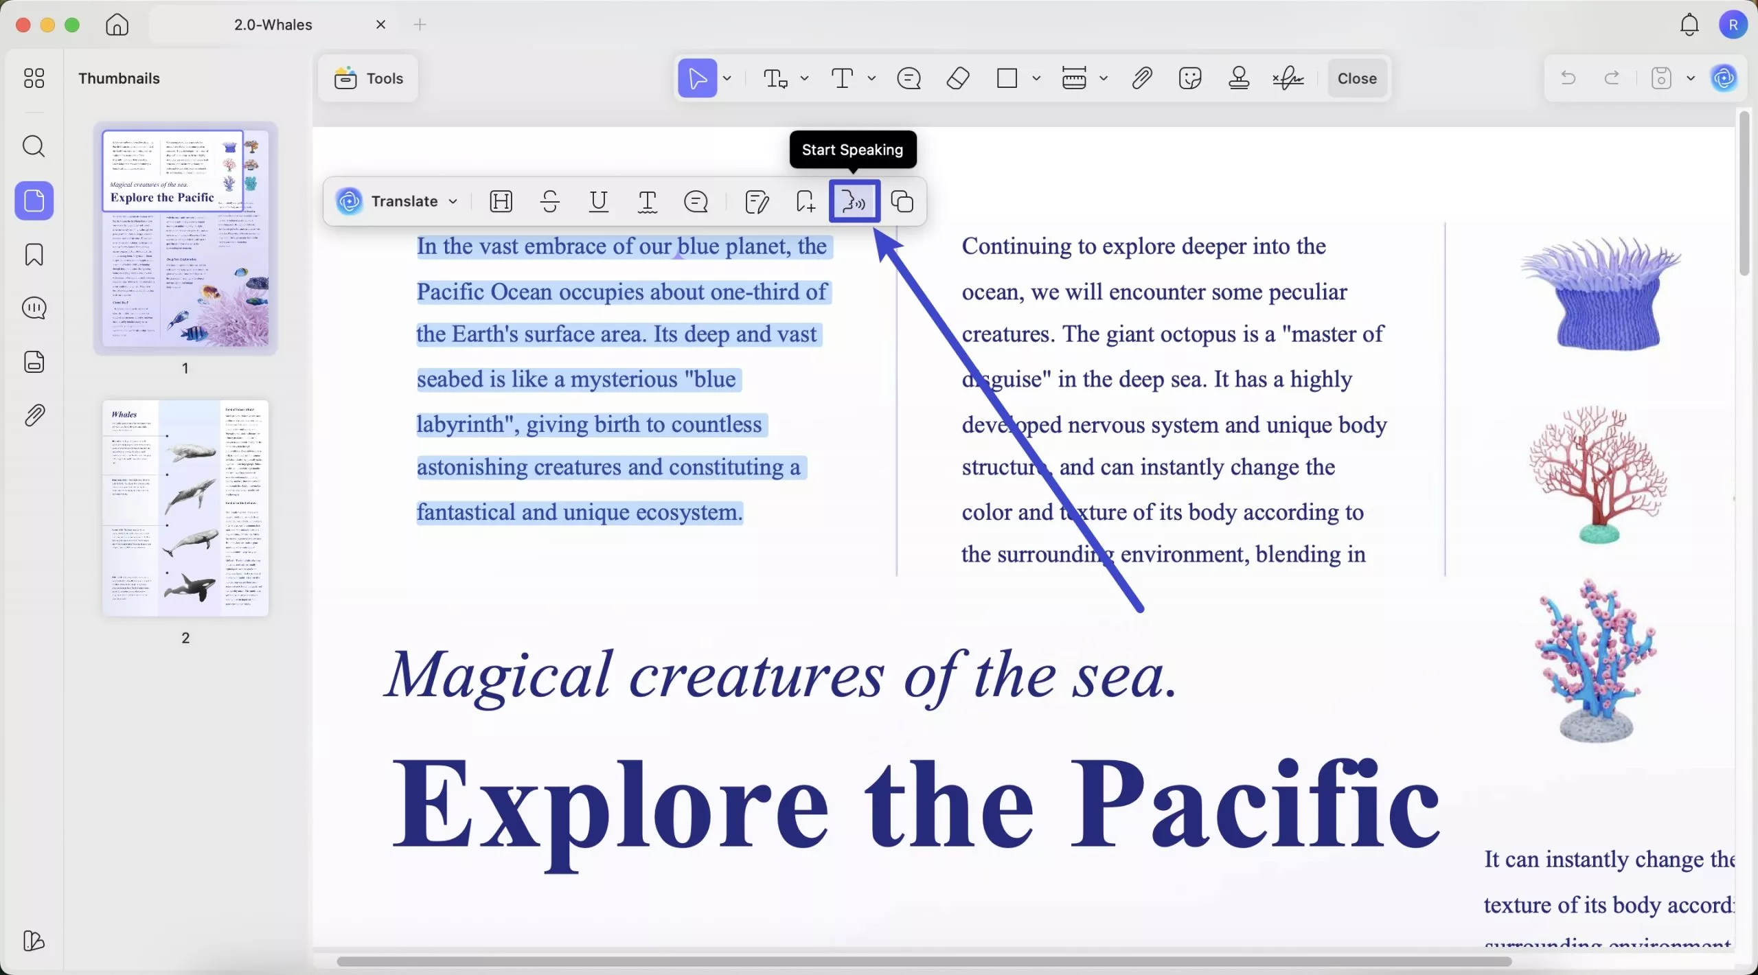This screenshot has width=1758, height=975.
Task: Click the Start Speaking icon
Action: (854, 201)
